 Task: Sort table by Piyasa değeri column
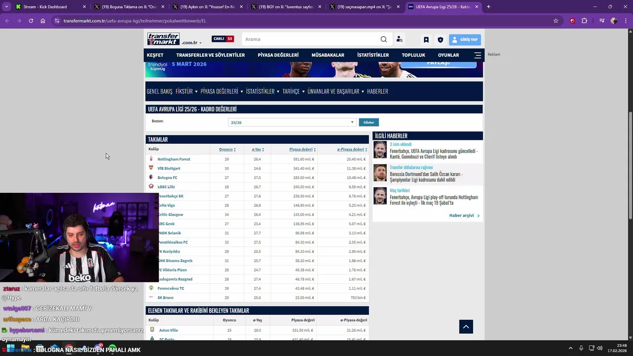point(302,149)
